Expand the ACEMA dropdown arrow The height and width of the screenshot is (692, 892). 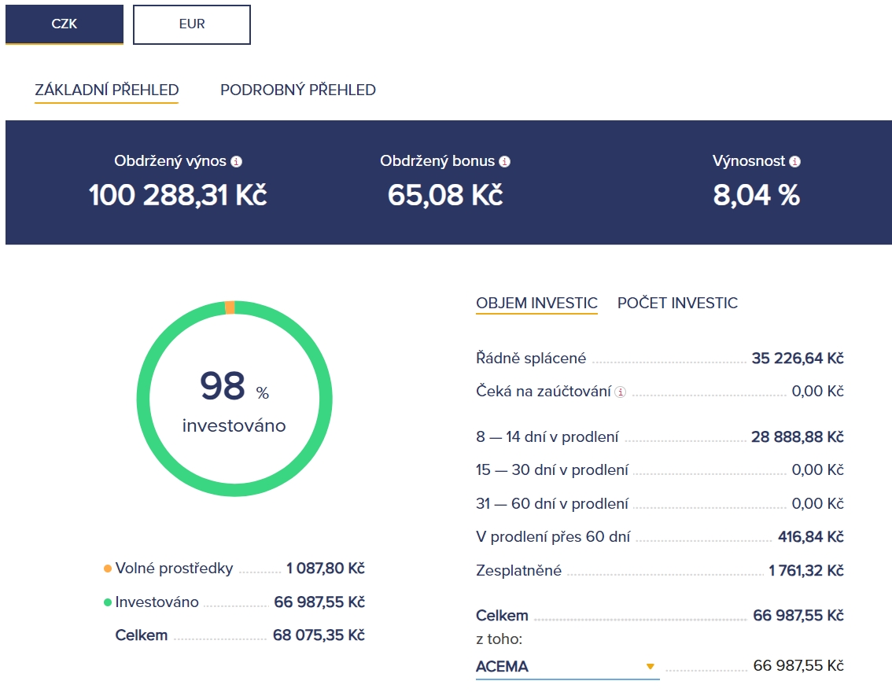point(651,667)
